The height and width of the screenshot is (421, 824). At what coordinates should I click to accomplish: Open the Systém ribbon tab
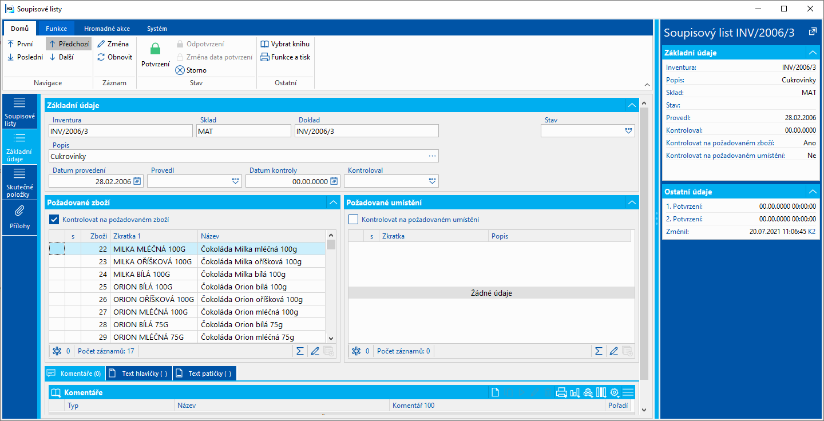click(157, 29)
